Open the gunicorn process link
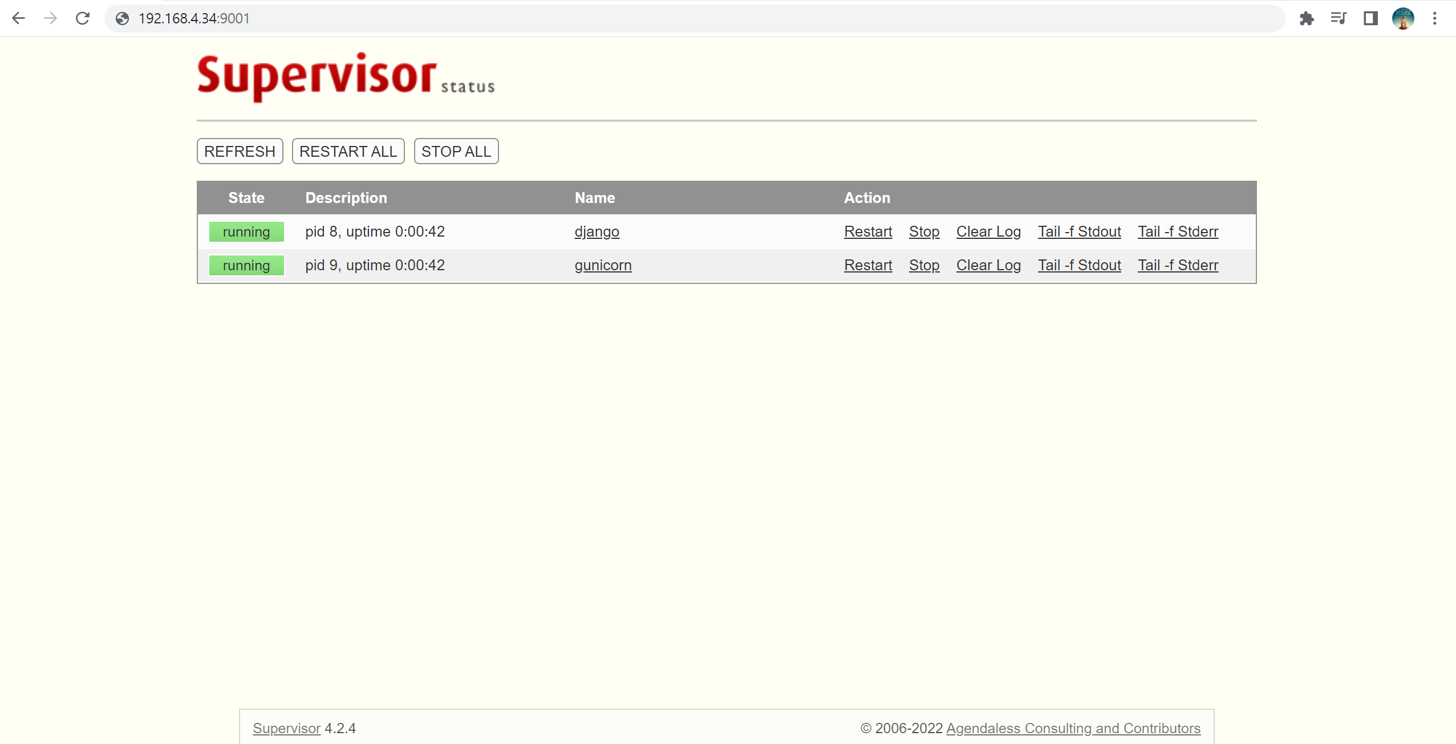 (x=603, y=265)
